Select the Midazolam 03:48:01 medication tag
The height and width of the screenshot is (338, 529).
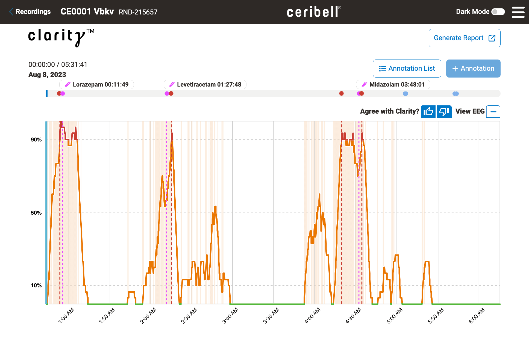(393, 85)
